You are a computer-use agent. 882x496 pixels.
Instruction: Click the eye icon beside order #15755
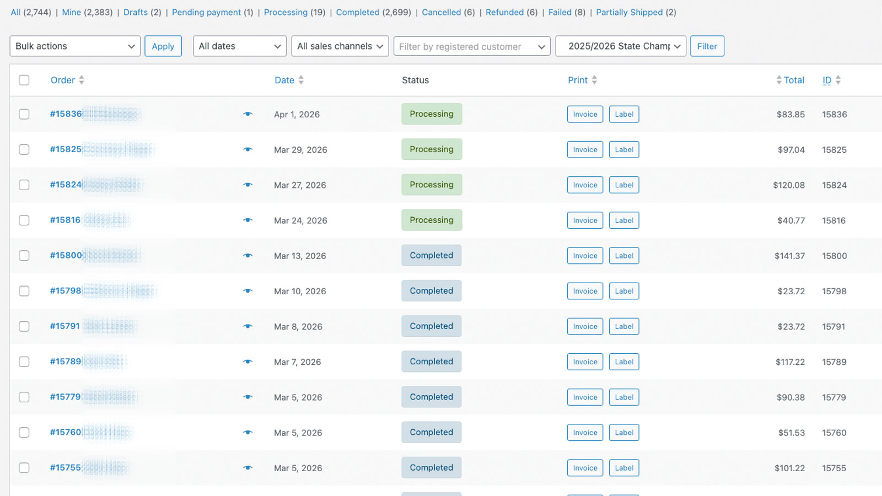tap(248, 467)
